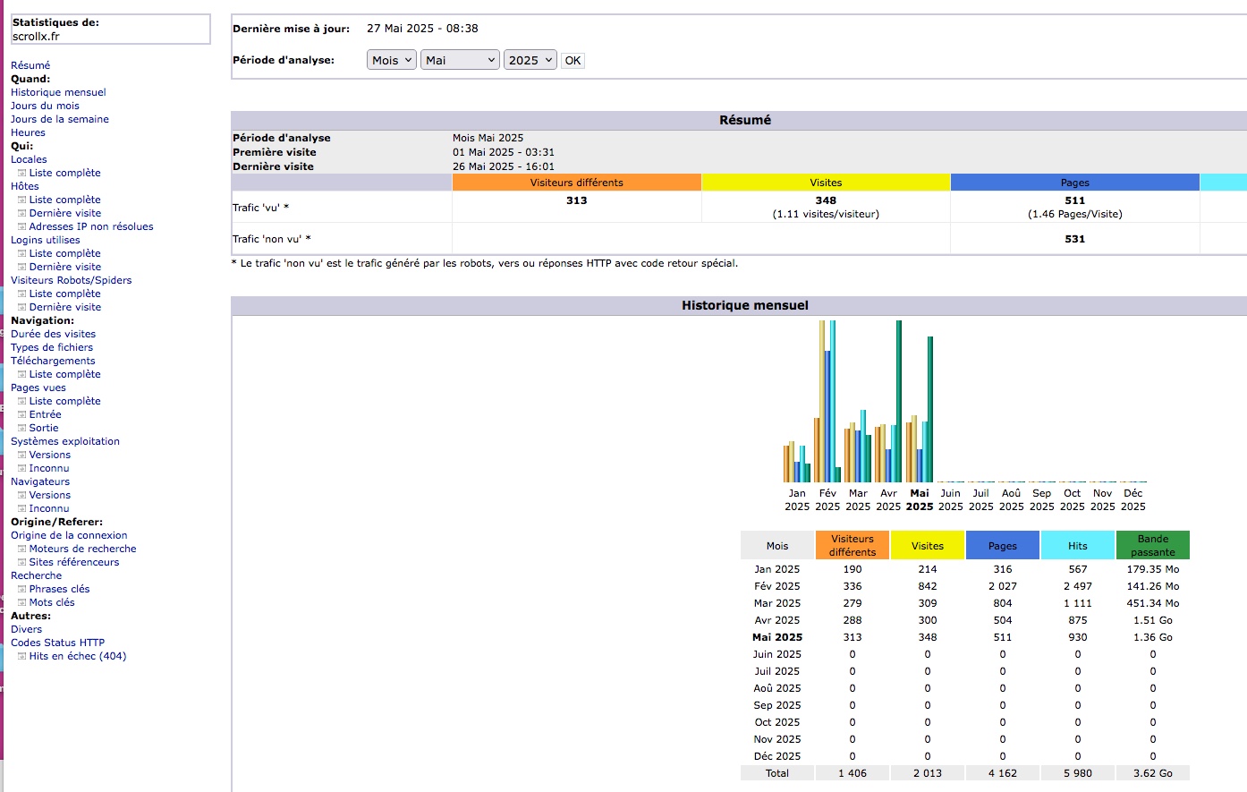
Task: Open the Codes Status HTTP page
Action: (57, 643)
